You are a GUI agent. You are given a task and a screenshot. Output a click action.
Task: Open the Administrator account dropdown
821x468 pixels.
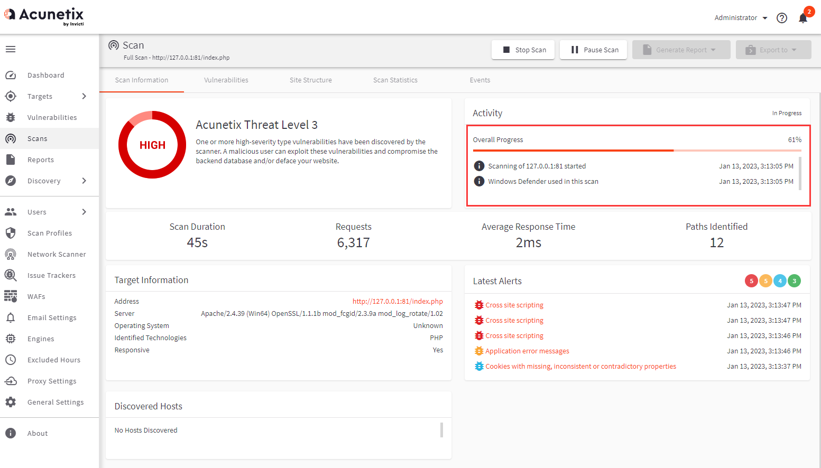tap(741, 18)
